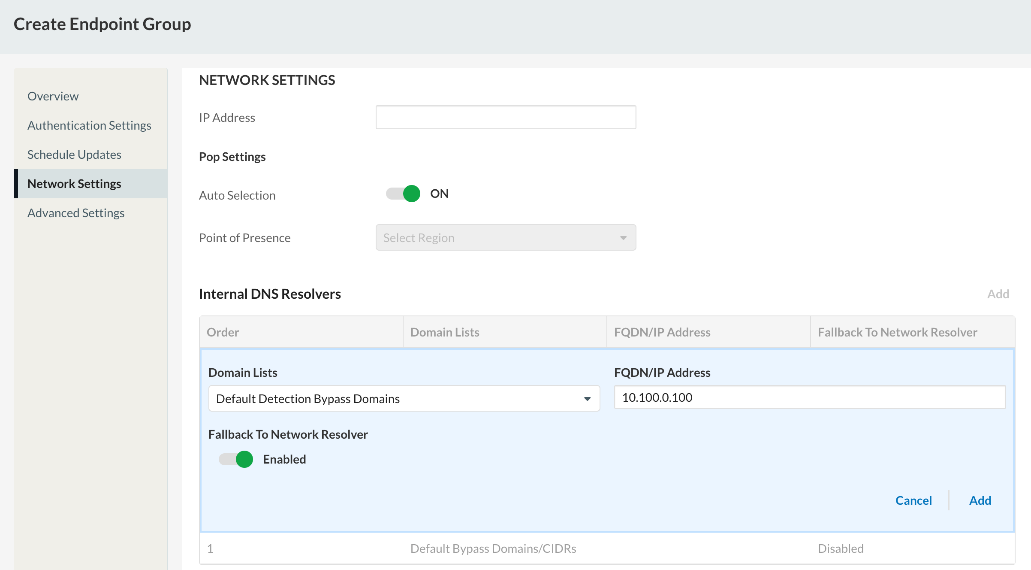The image size is (1031, 570).
Task: Click the blue Add link in form
Action: coord(980,500)
